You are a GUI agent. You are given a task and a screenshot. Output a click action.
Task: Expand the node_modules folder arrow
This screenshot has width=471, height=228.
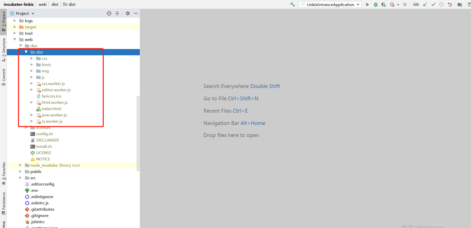(x=20, y=165)
